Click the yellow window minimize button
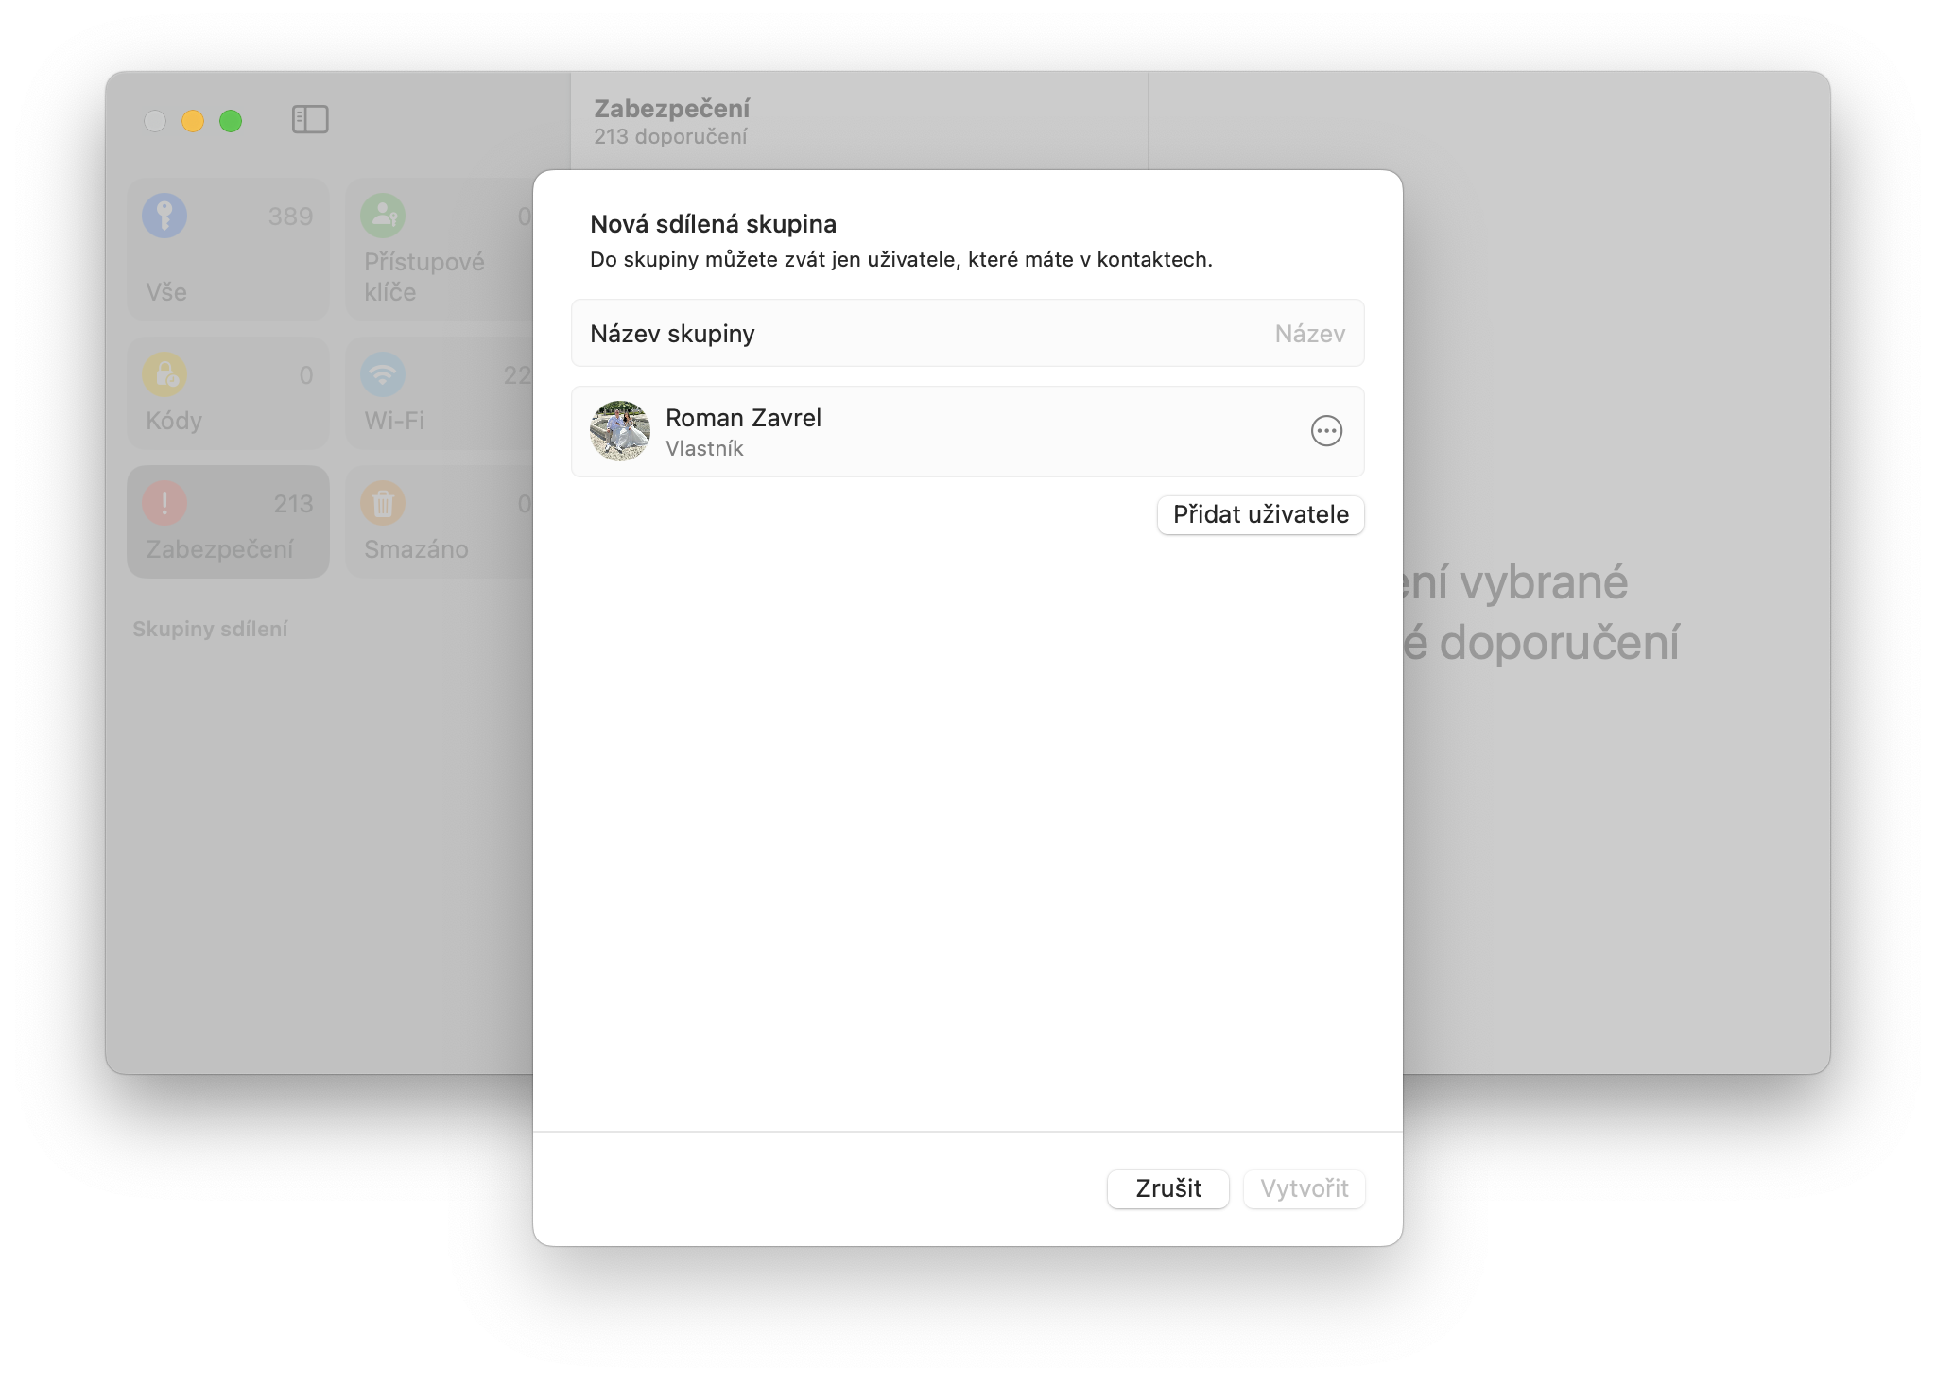Image resolution: width=1936 pixels, height=1386 pixels. 193,121
